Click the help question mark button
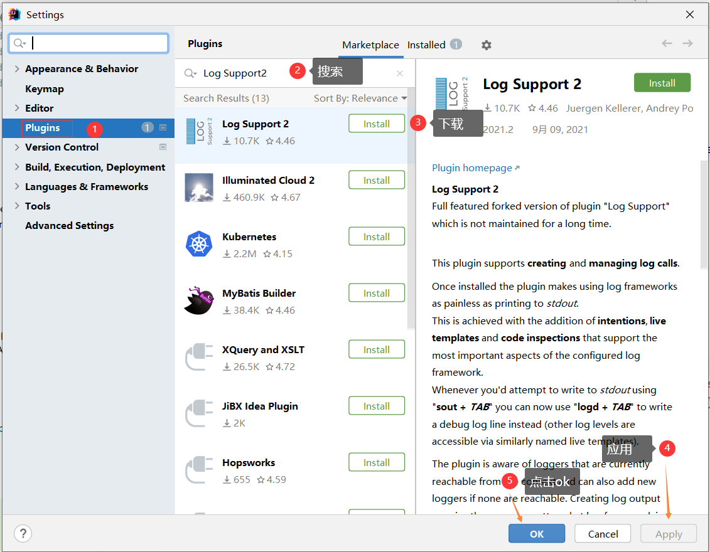This screenshot has width=710, height=552. pyautogui.click(x=23, y=533)
